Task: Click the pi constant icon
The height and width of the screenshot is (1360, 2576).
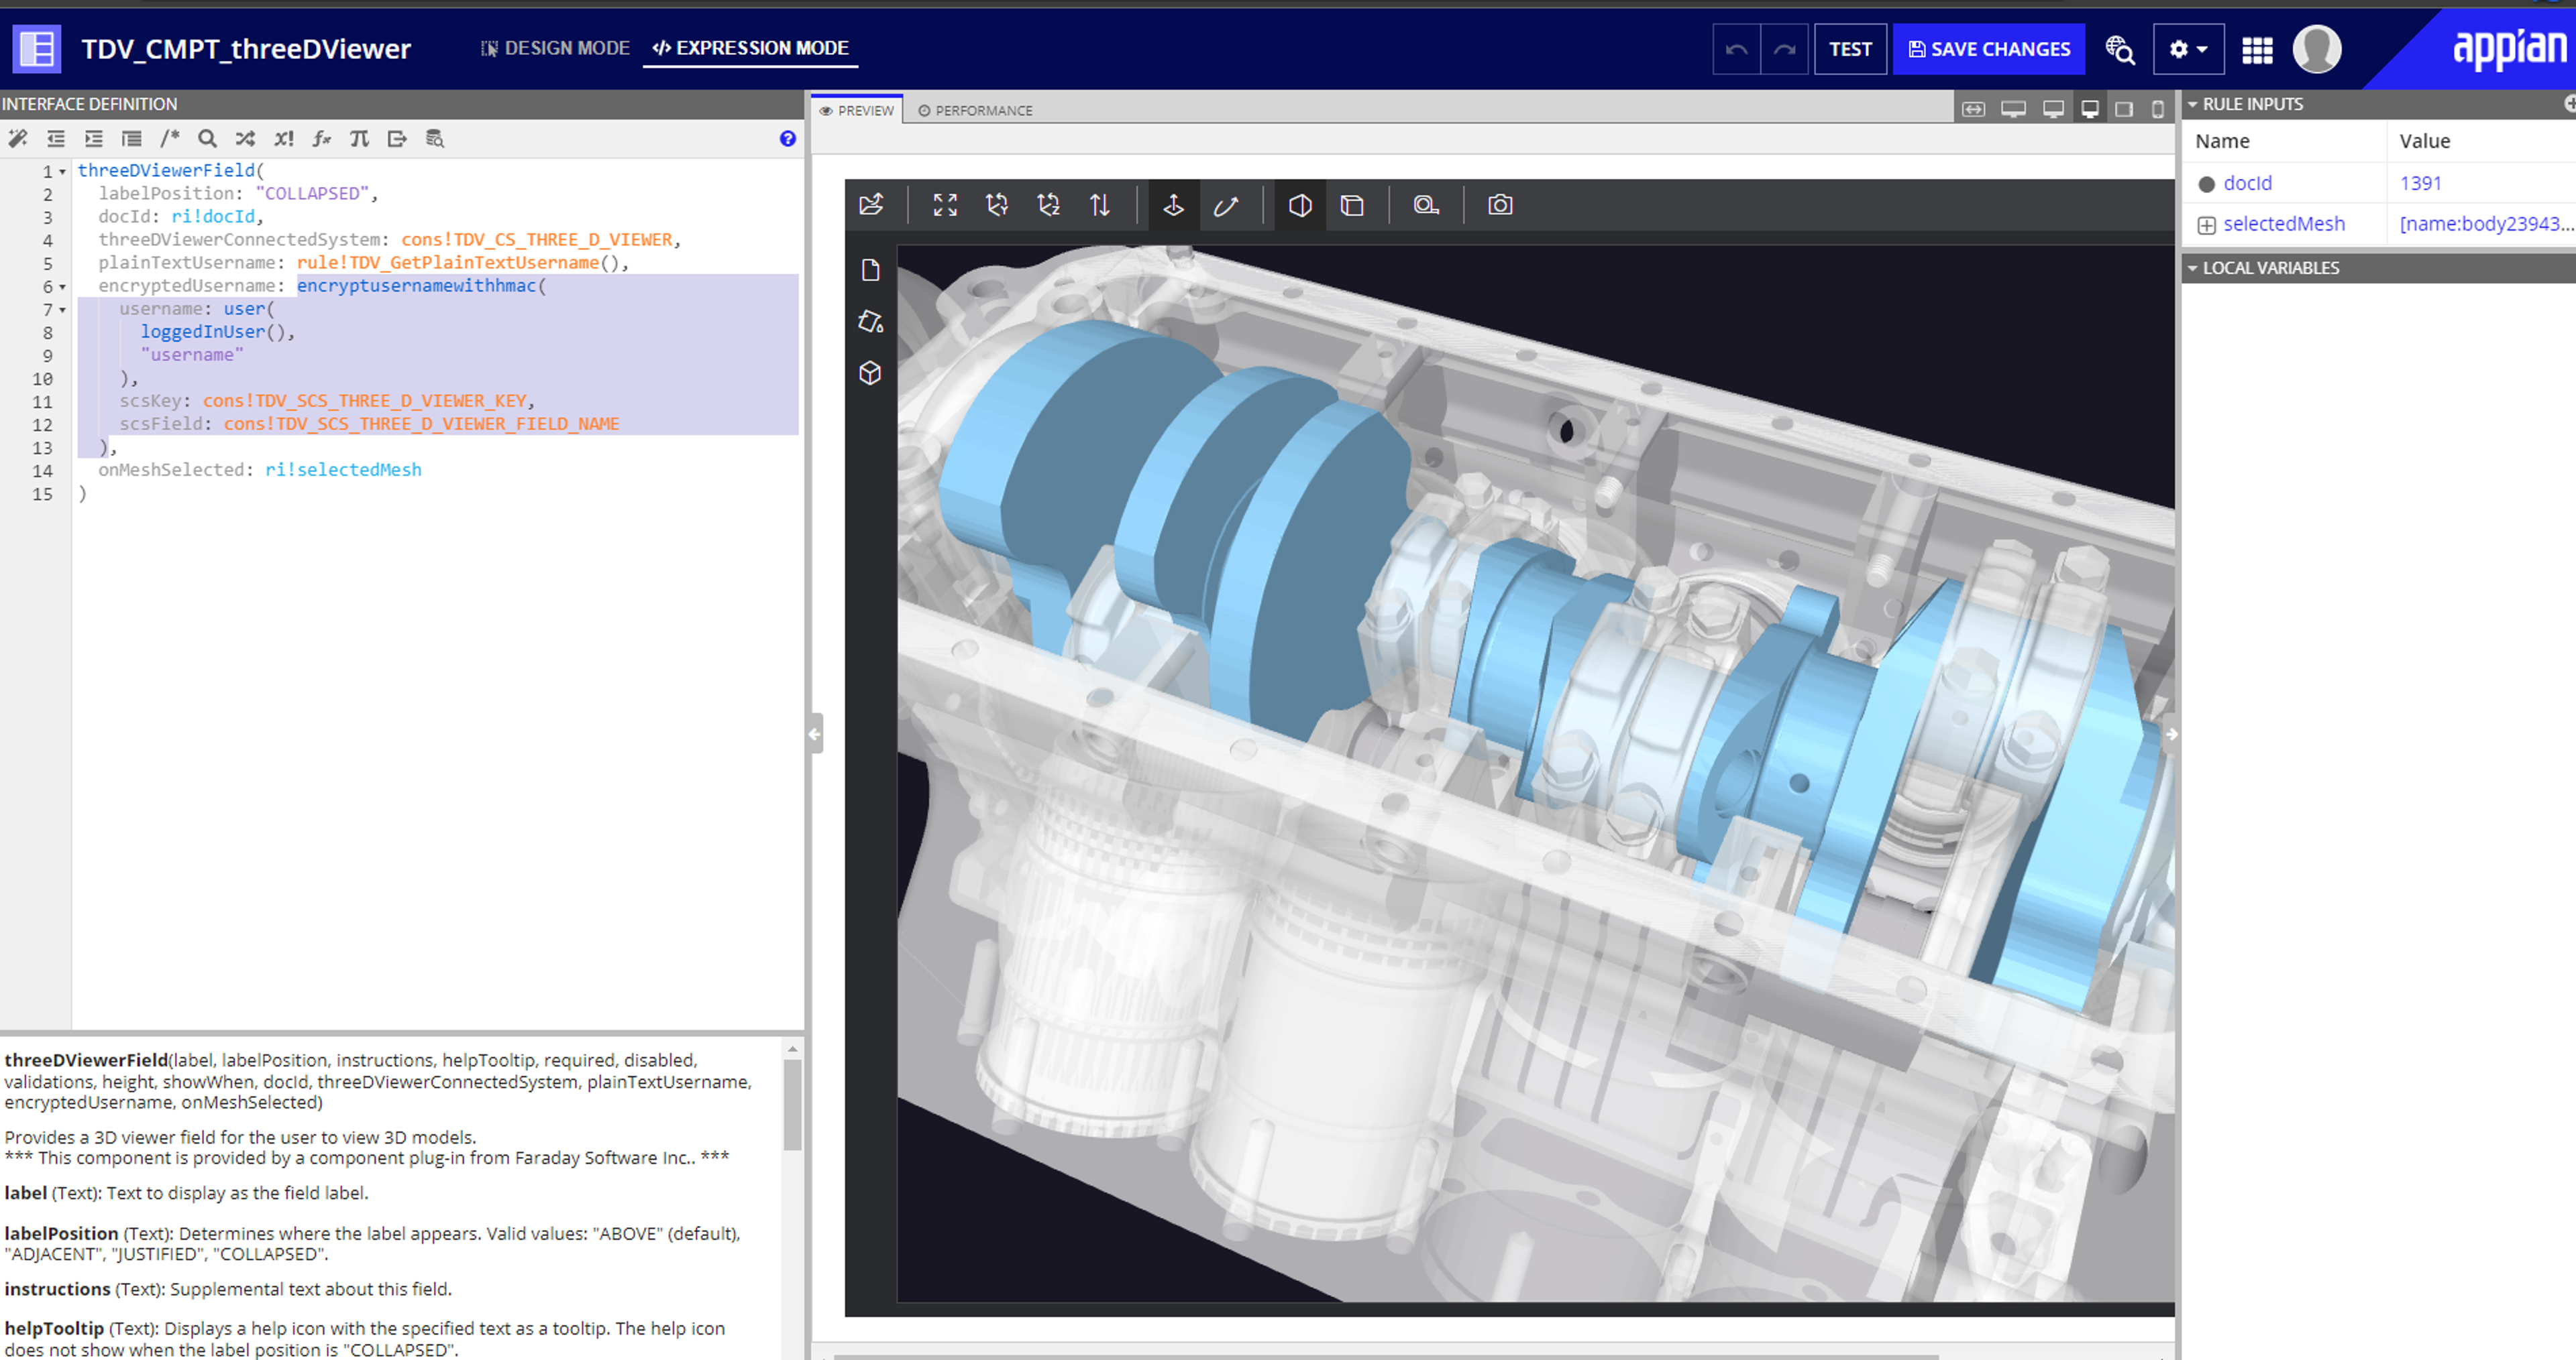Action: [359, 139]
